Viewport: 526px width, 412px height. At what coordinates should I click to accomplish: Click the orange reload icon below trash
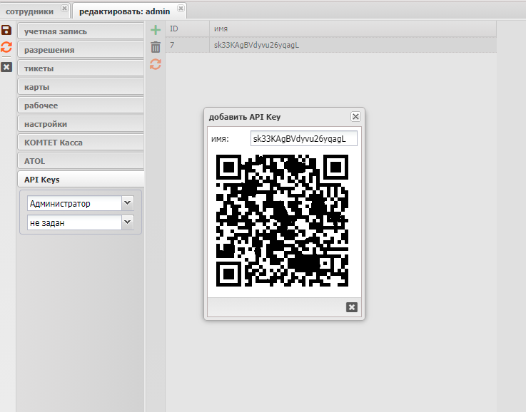(x=156, y=64)
